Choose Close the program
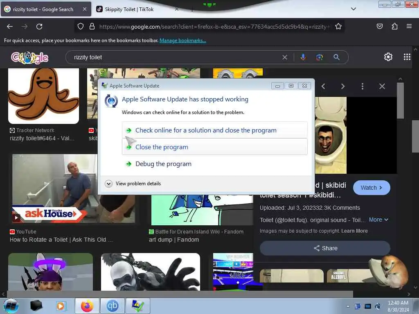Image resolution: width=419 pixels, height=314 pixels. pyautogui.click(x=214, y=147)
